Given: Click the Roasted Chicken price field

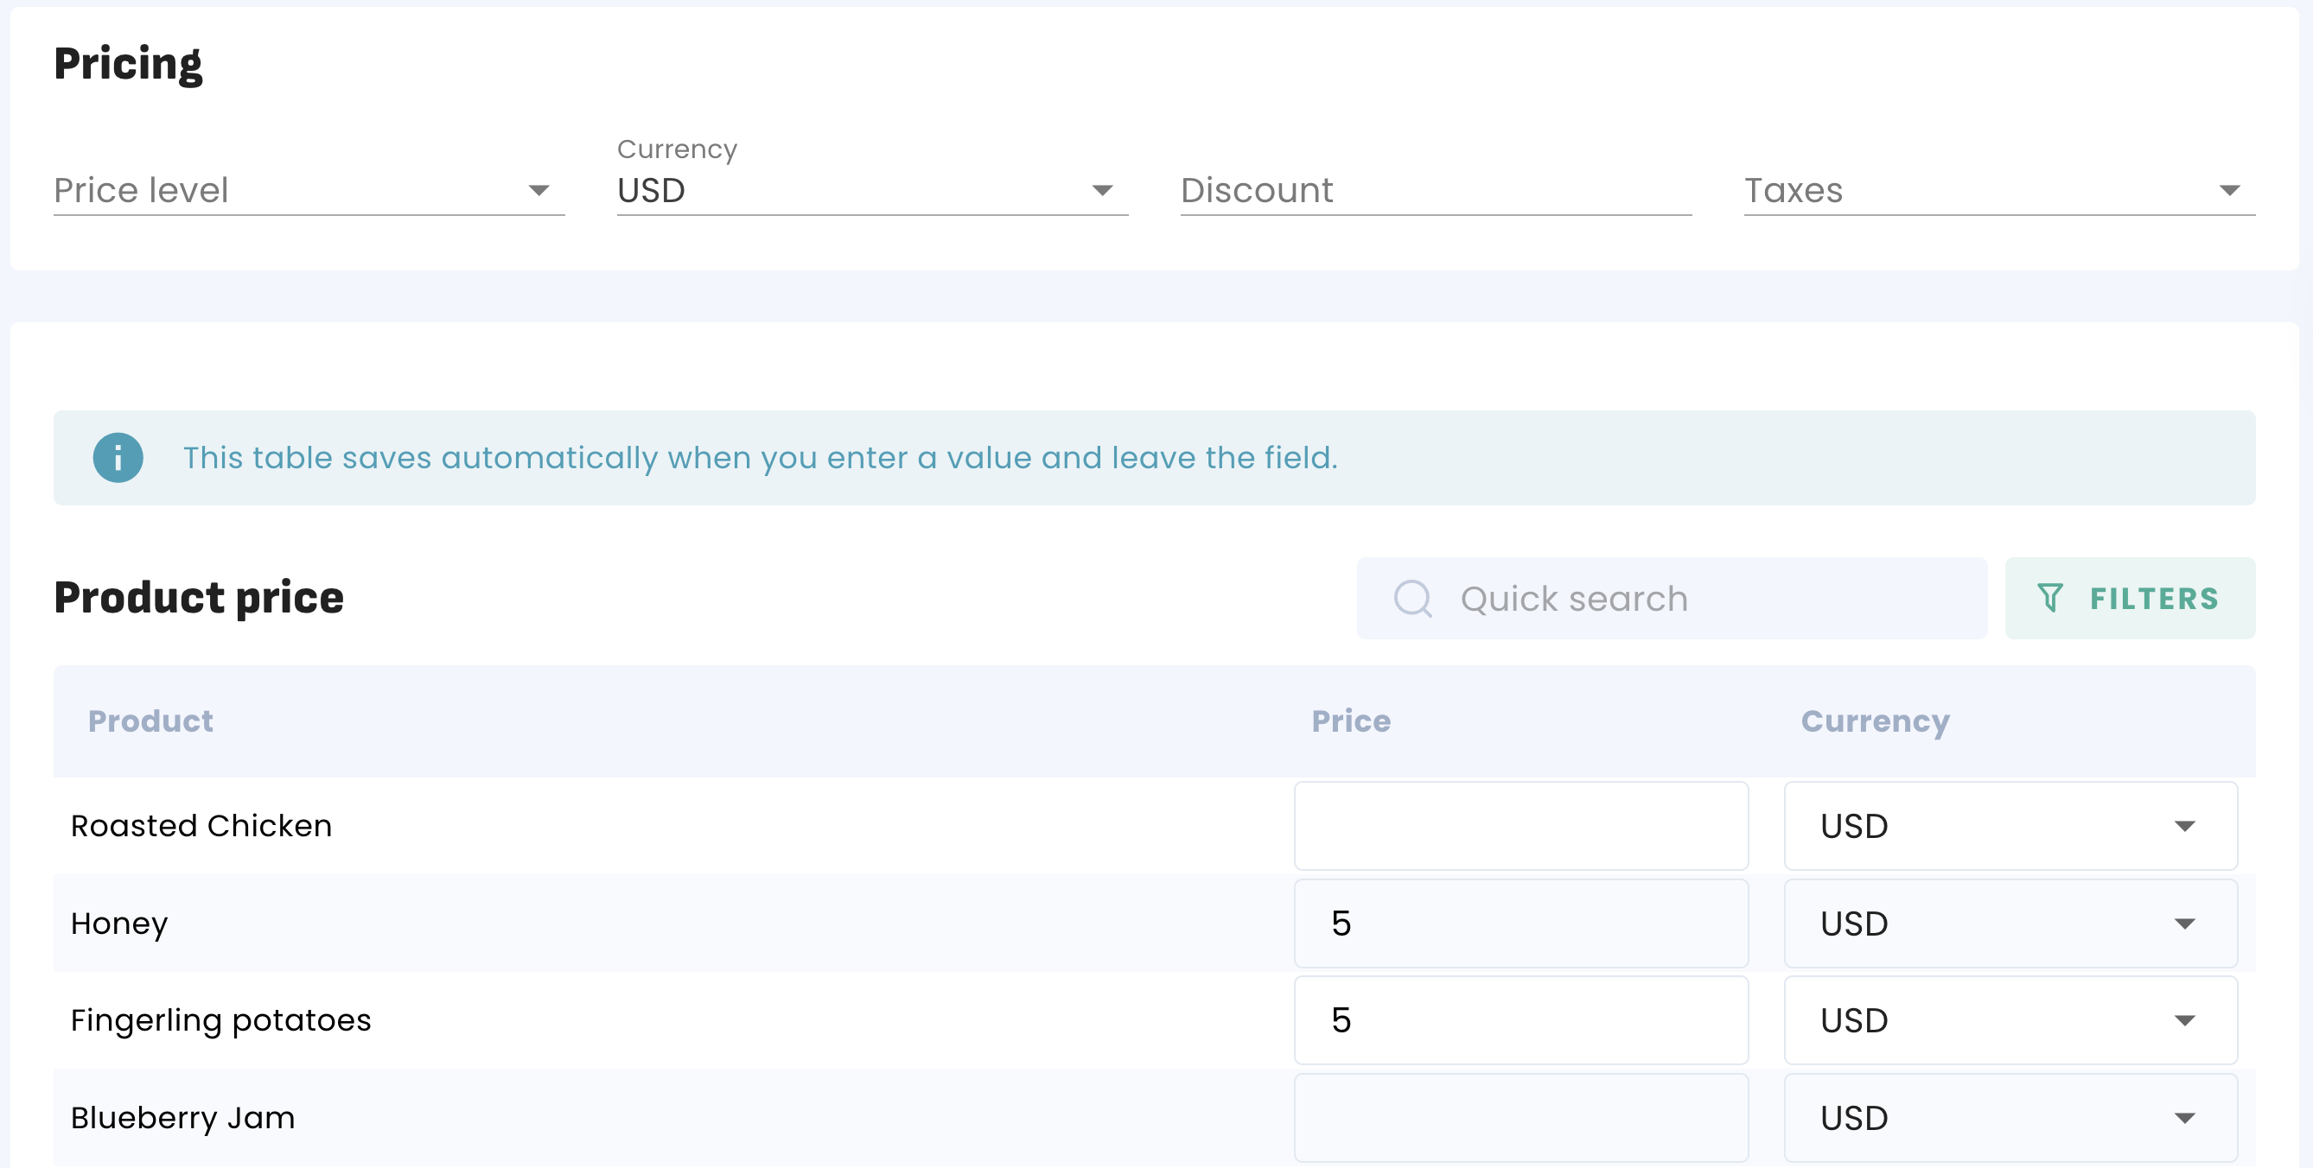Looking at the screenshot, I should pyautogui.click(x=1520, y=825).
